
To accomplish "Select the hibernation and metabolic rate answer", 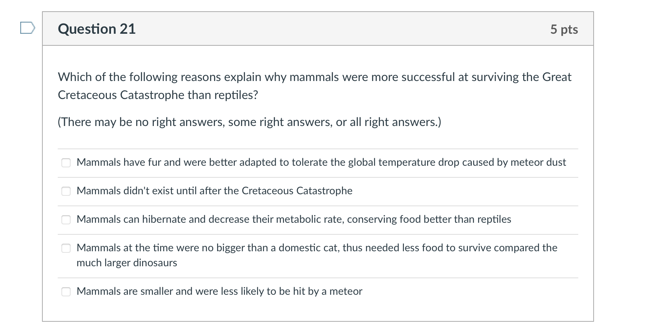I will pyautogui.click(x=66, y=220).
